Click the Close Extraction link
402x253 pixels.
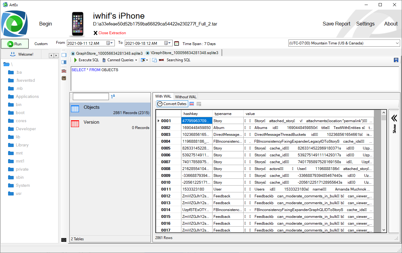click(x=112, y=33)
